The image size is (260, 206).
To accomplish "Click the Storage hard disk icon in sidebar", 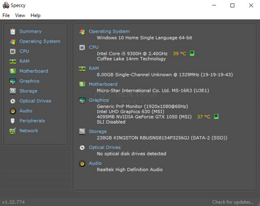I will point(13,91).
